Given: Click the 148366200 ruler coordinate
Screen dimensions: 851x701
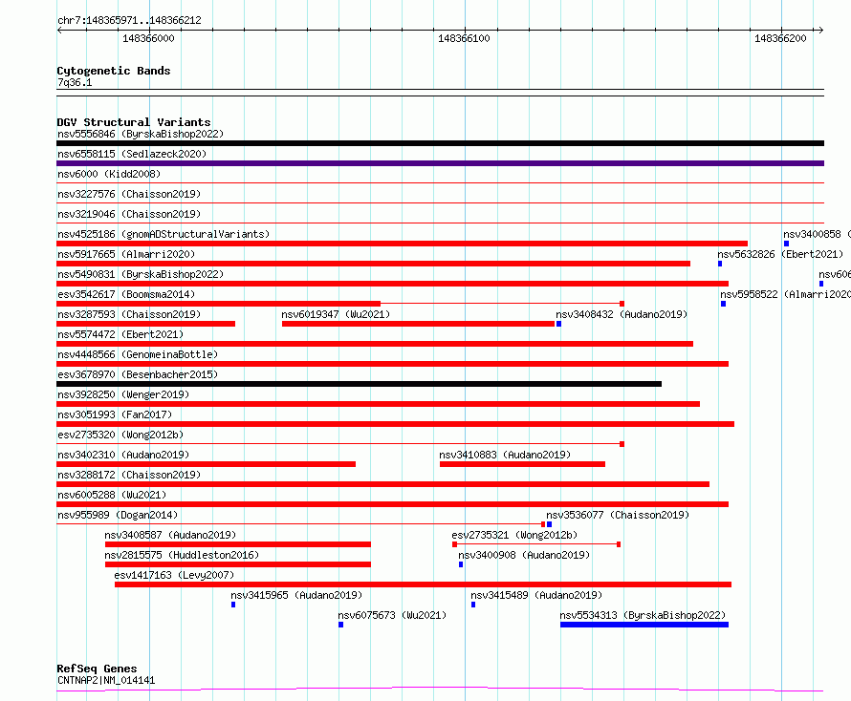Looking at the screenshot, I should [780, 38].
